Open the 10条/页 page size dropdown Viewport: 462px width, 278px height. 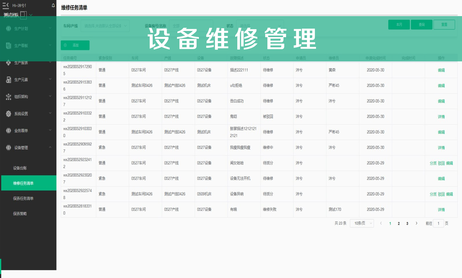point(362,223)
